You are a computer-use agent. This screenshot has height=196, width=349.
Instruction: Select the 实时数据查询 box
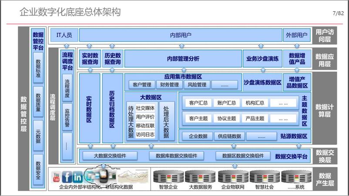tap(90, 59)
